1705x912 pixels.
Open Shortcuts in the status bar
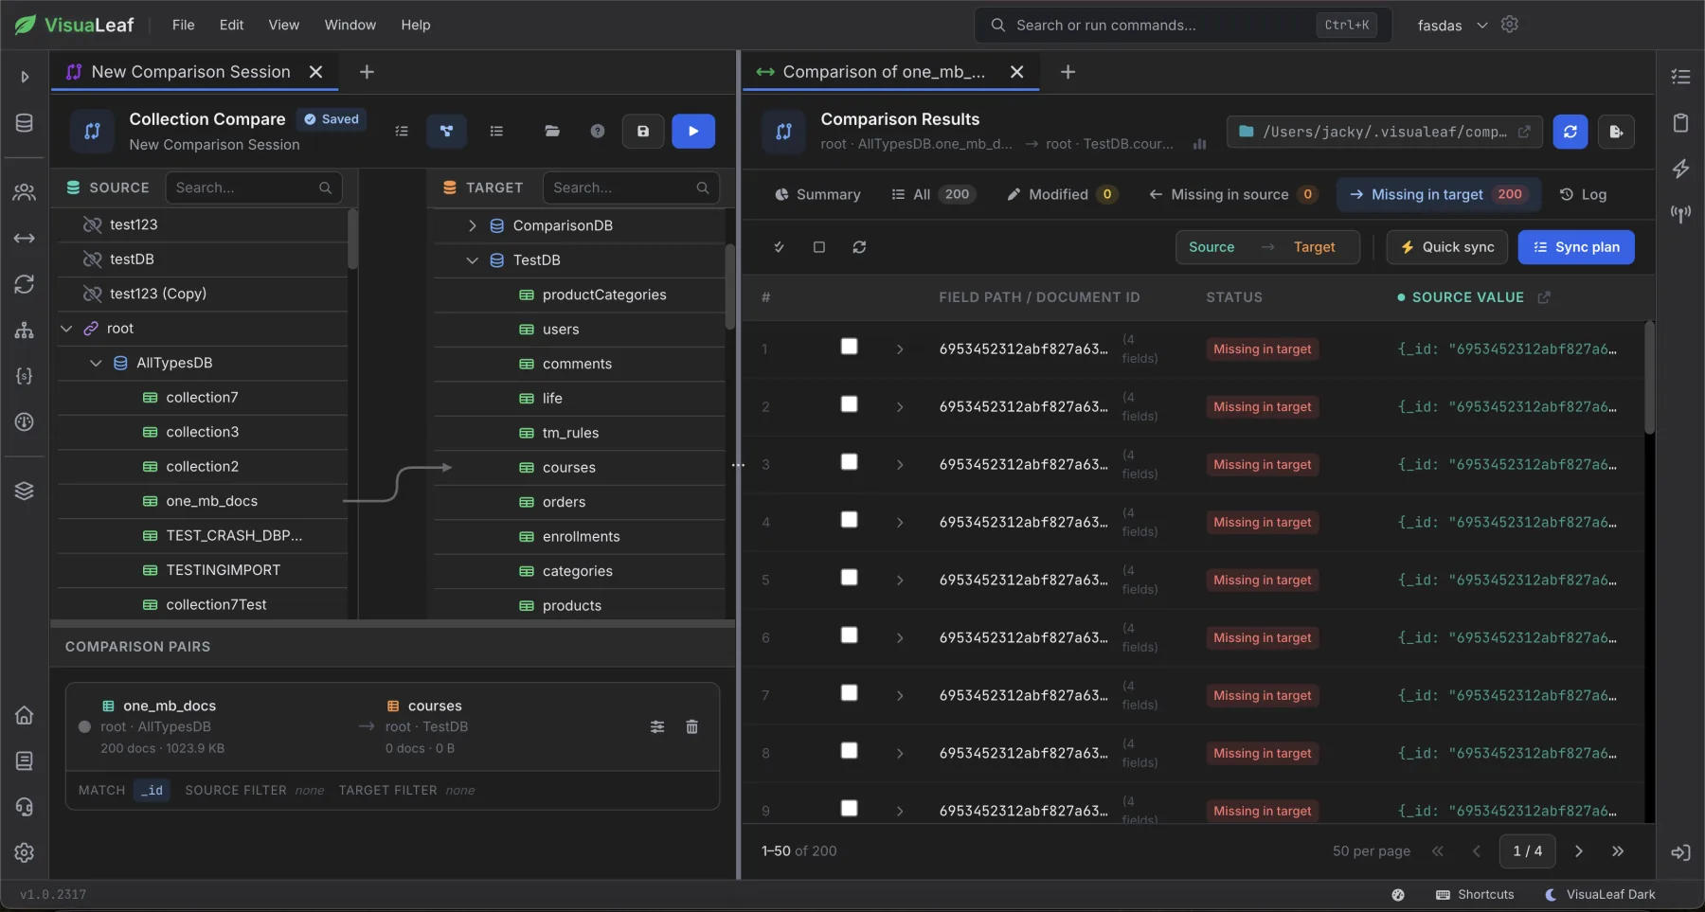click(1475, 895)
